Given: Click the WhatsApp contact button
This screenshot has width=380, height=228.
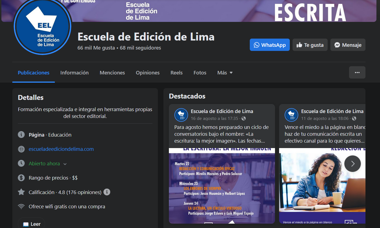Looking at the screenshot, I should (270, 45).
